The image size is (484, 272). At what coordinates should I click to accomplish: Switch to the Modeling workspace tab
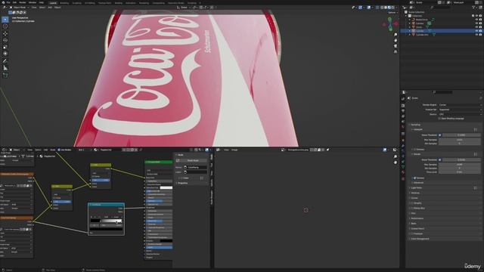pyautogui.click(x=64, y=3)
